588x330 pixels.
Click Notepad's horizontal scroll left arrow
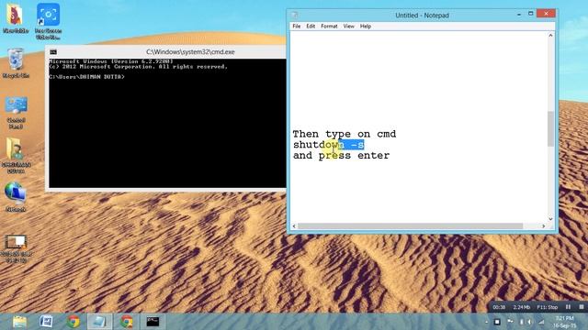pyautogui.click(x=294, y=226)
